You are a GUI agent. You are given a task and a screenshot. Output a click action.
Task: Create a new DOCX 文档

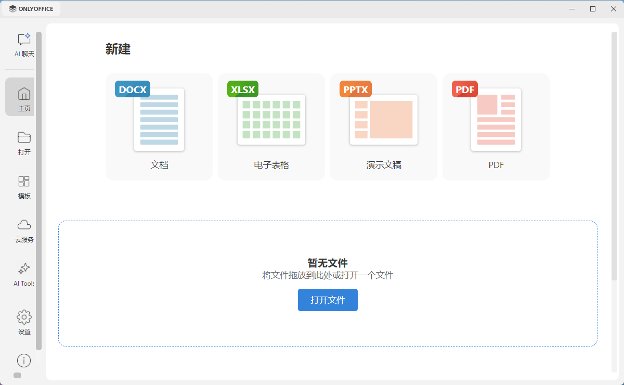point(159,127)
